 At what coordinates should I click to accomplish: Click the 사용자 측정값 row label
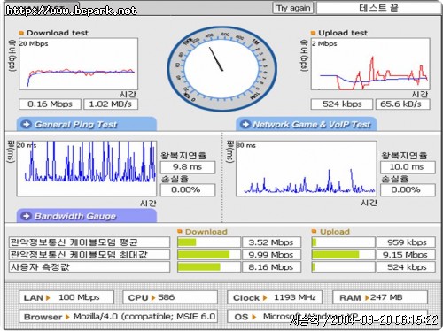[89, 267]
